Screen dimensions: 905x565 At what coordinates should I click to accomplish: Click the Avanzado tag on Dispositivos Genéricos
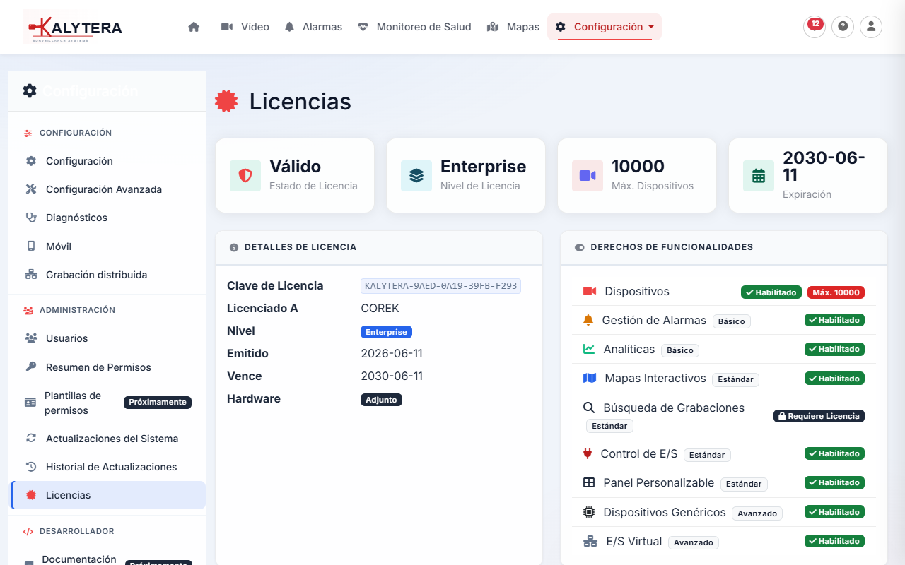coord(757,513)
